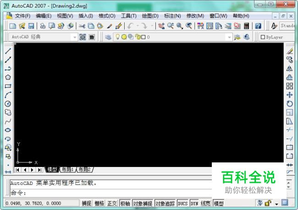This screenshot has width=298, height=210.
Task: Jump to the first layout tab arrow
Action: click(17, 170)
